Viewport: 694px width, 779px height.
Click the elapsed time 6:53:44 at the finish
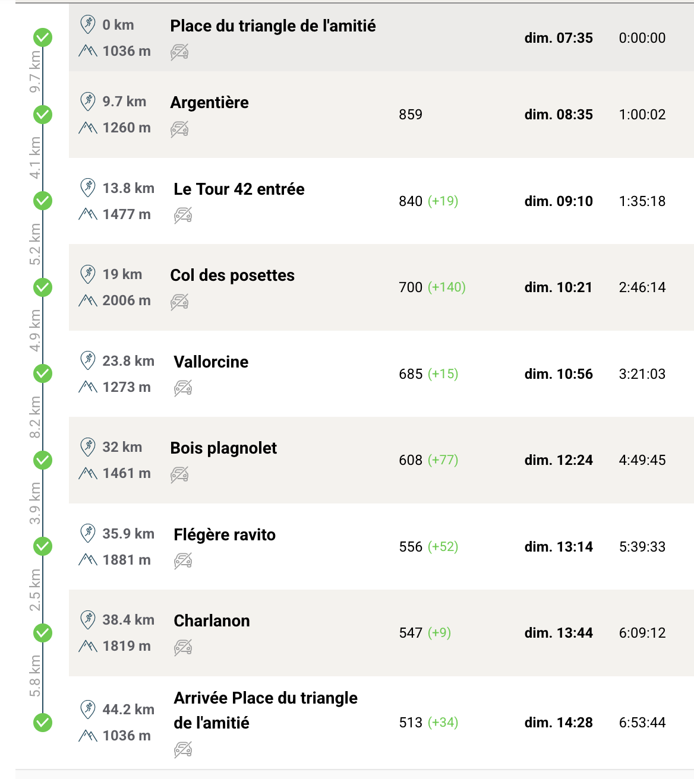(642, 723)
